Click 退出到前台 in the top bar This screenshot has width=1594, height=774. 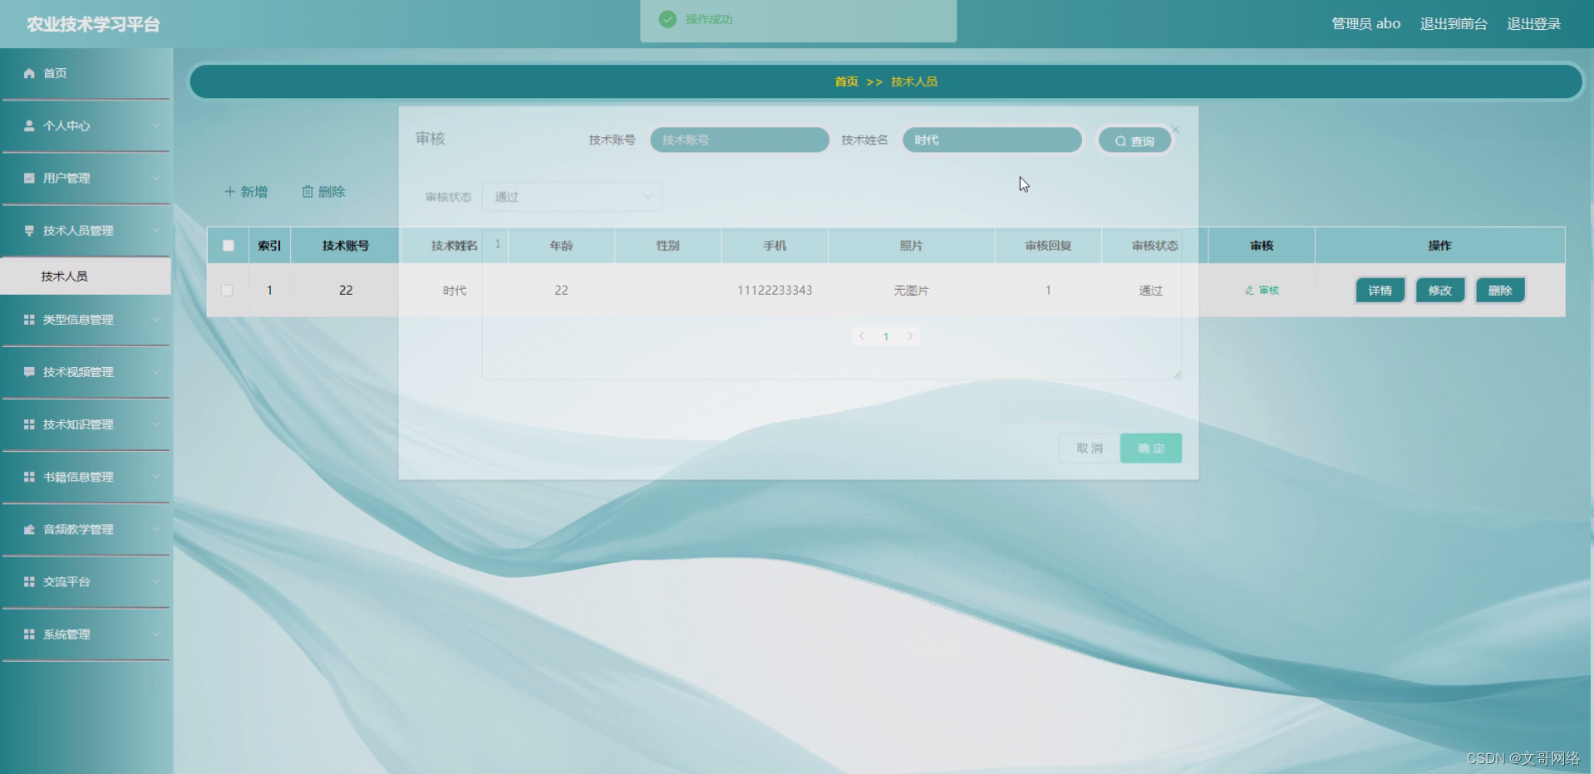click(x=1453, y=23)
